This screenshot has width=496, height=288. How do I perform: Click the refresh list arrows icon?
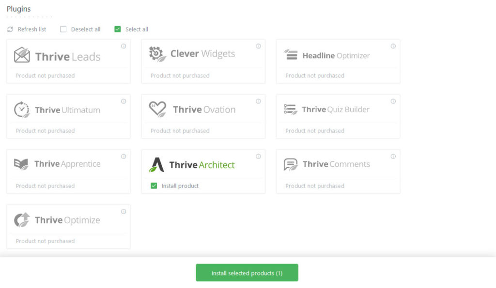coord(10,29)
